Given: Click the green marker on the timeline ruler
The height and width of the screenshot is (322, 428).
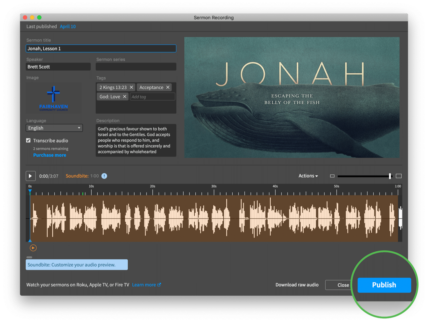Looking at the screenshot, I should [83, 194].
